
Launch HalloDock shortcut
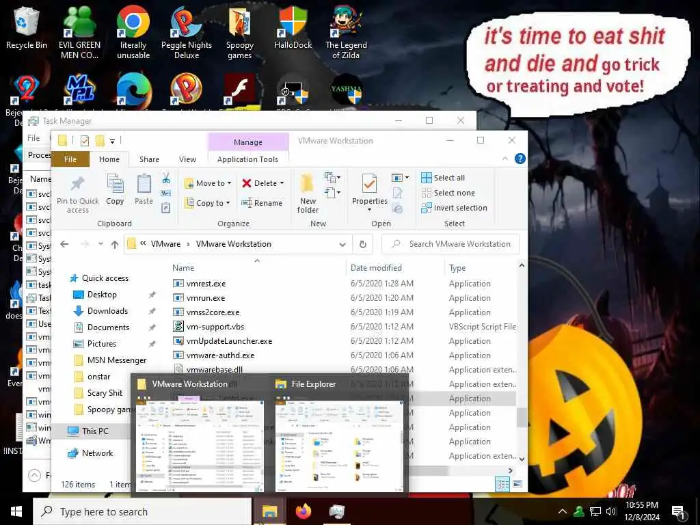click(293, 27)
